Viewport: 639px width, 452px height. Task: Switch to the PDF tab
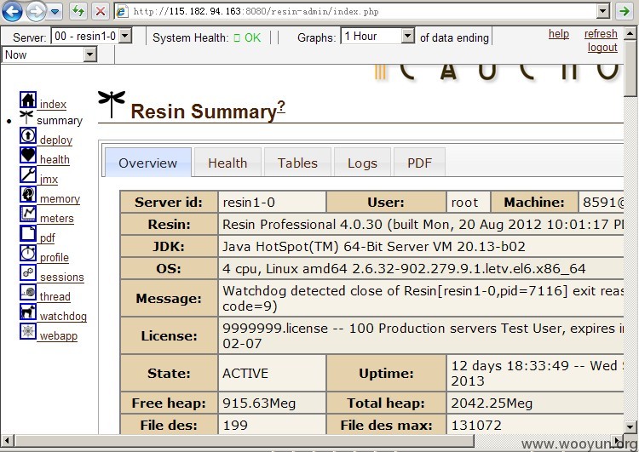(x=419, y=163)
